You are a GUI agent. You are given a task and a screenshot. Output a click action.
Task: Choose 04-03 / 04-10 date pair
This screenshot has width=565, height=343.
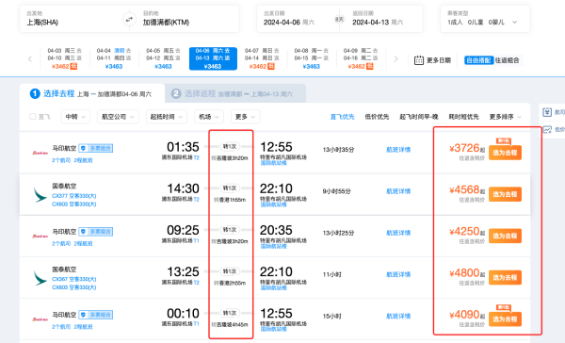click(x=65, y=58)
